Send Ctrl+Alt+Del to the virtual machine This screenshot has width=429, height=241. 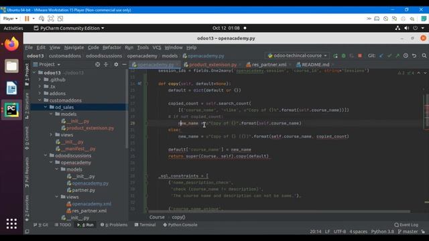(x=42, y=19)
